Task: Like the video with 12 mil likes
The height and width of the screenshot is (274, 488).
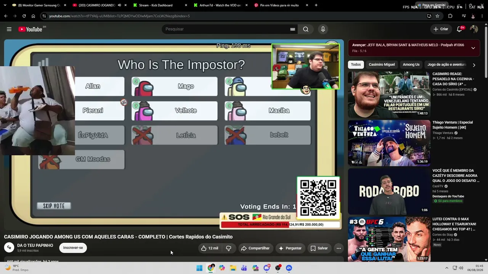Action: [210, 248]
